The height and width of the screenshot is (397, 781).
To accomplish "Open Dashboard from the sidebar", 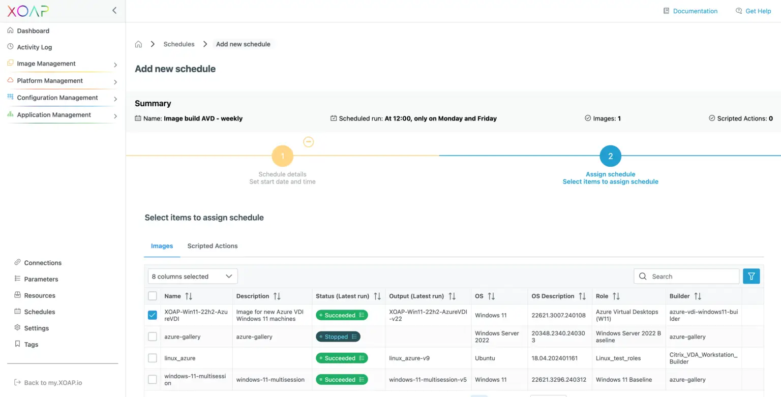I will (33, 30).
